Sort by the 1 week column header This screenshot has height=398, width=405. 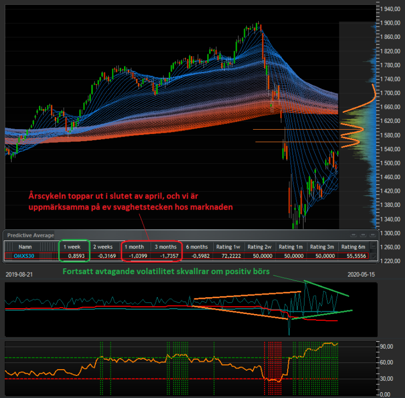(72, 247)
